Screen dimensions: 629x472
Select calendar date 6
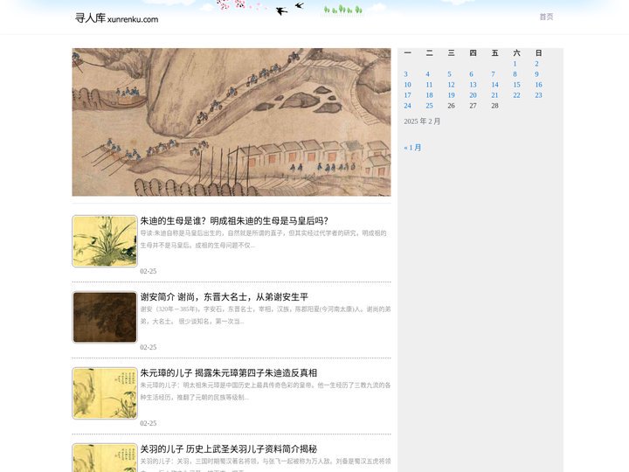tap(471, 74)
